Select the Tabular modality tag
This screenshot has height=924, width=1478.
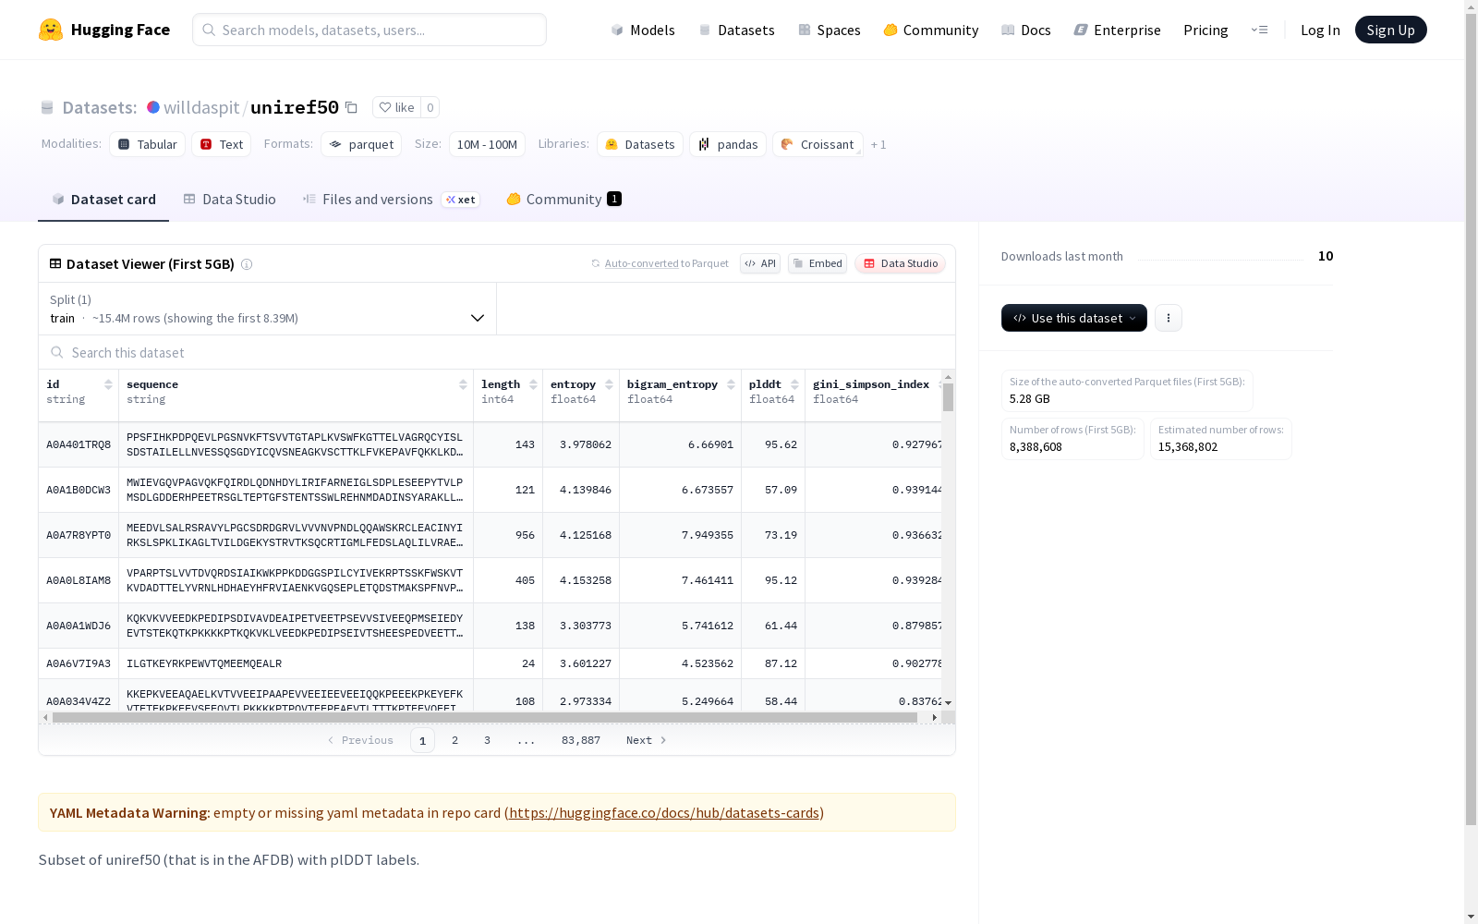[x=148, y=144]
